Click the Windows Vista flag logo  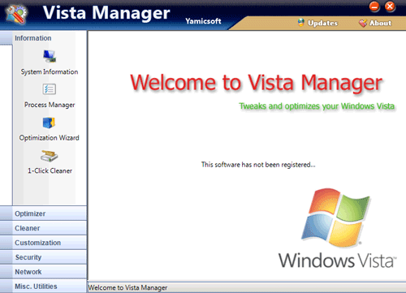click(335, 218)
